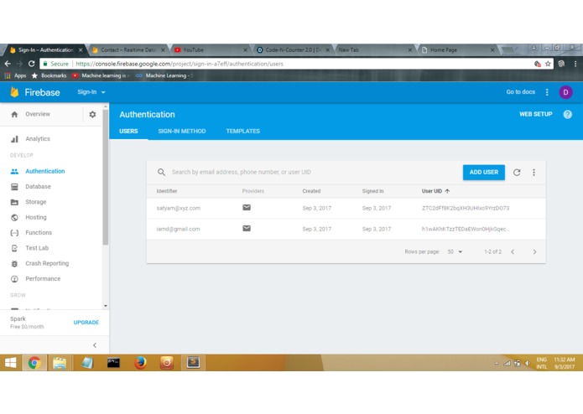Click the Chrome address bar URL
Image resolution: width=583 pixels, height=414 pixels.
pos(180,64)
